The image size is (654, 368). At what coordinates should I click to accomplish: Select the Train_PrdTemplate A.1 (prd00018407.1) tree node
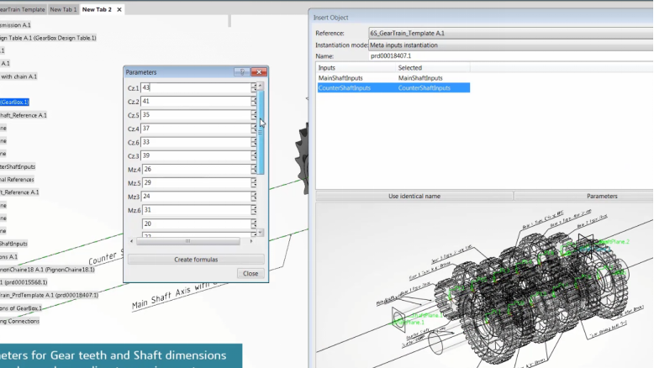(x=50, y=295)
